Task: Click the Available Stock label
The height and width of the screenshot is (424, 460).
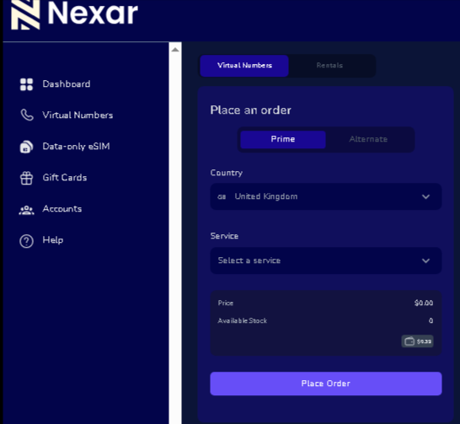Action: pyautogui.click(x=243, y=320)
